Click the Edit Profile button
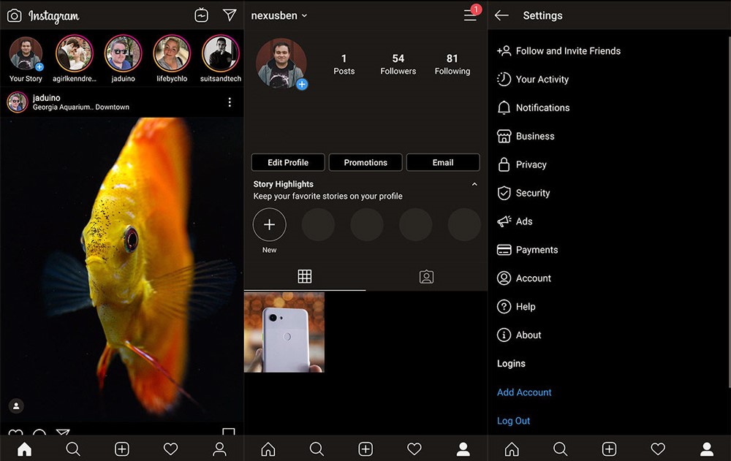The width and height of the screenshot is (731, 461). click(x=288, y=162)
